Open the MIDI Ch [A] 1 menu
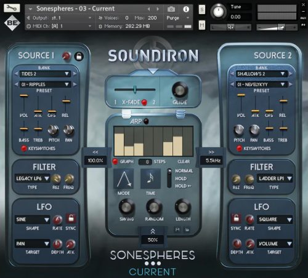This screenshot has height=278, width=308. (59, 26)
